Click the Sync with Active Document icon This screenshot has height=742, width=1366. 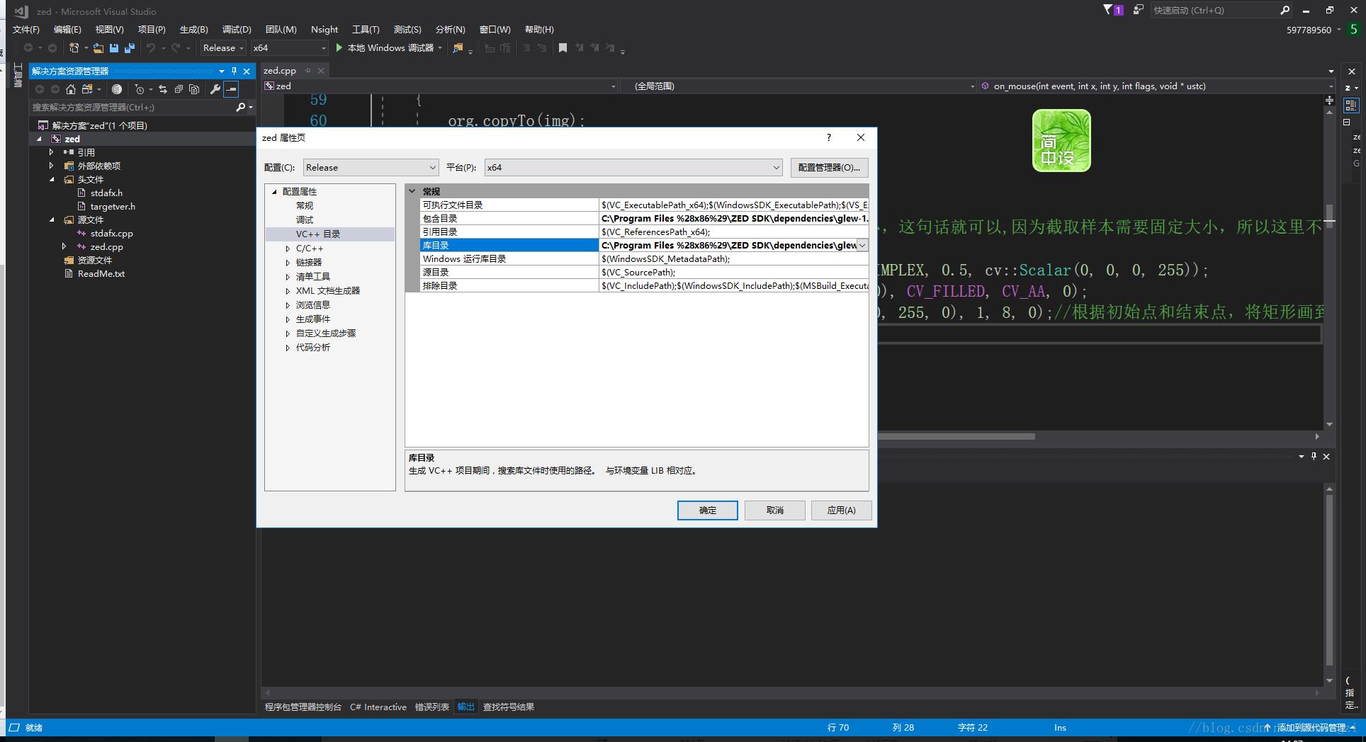[163, 89]
